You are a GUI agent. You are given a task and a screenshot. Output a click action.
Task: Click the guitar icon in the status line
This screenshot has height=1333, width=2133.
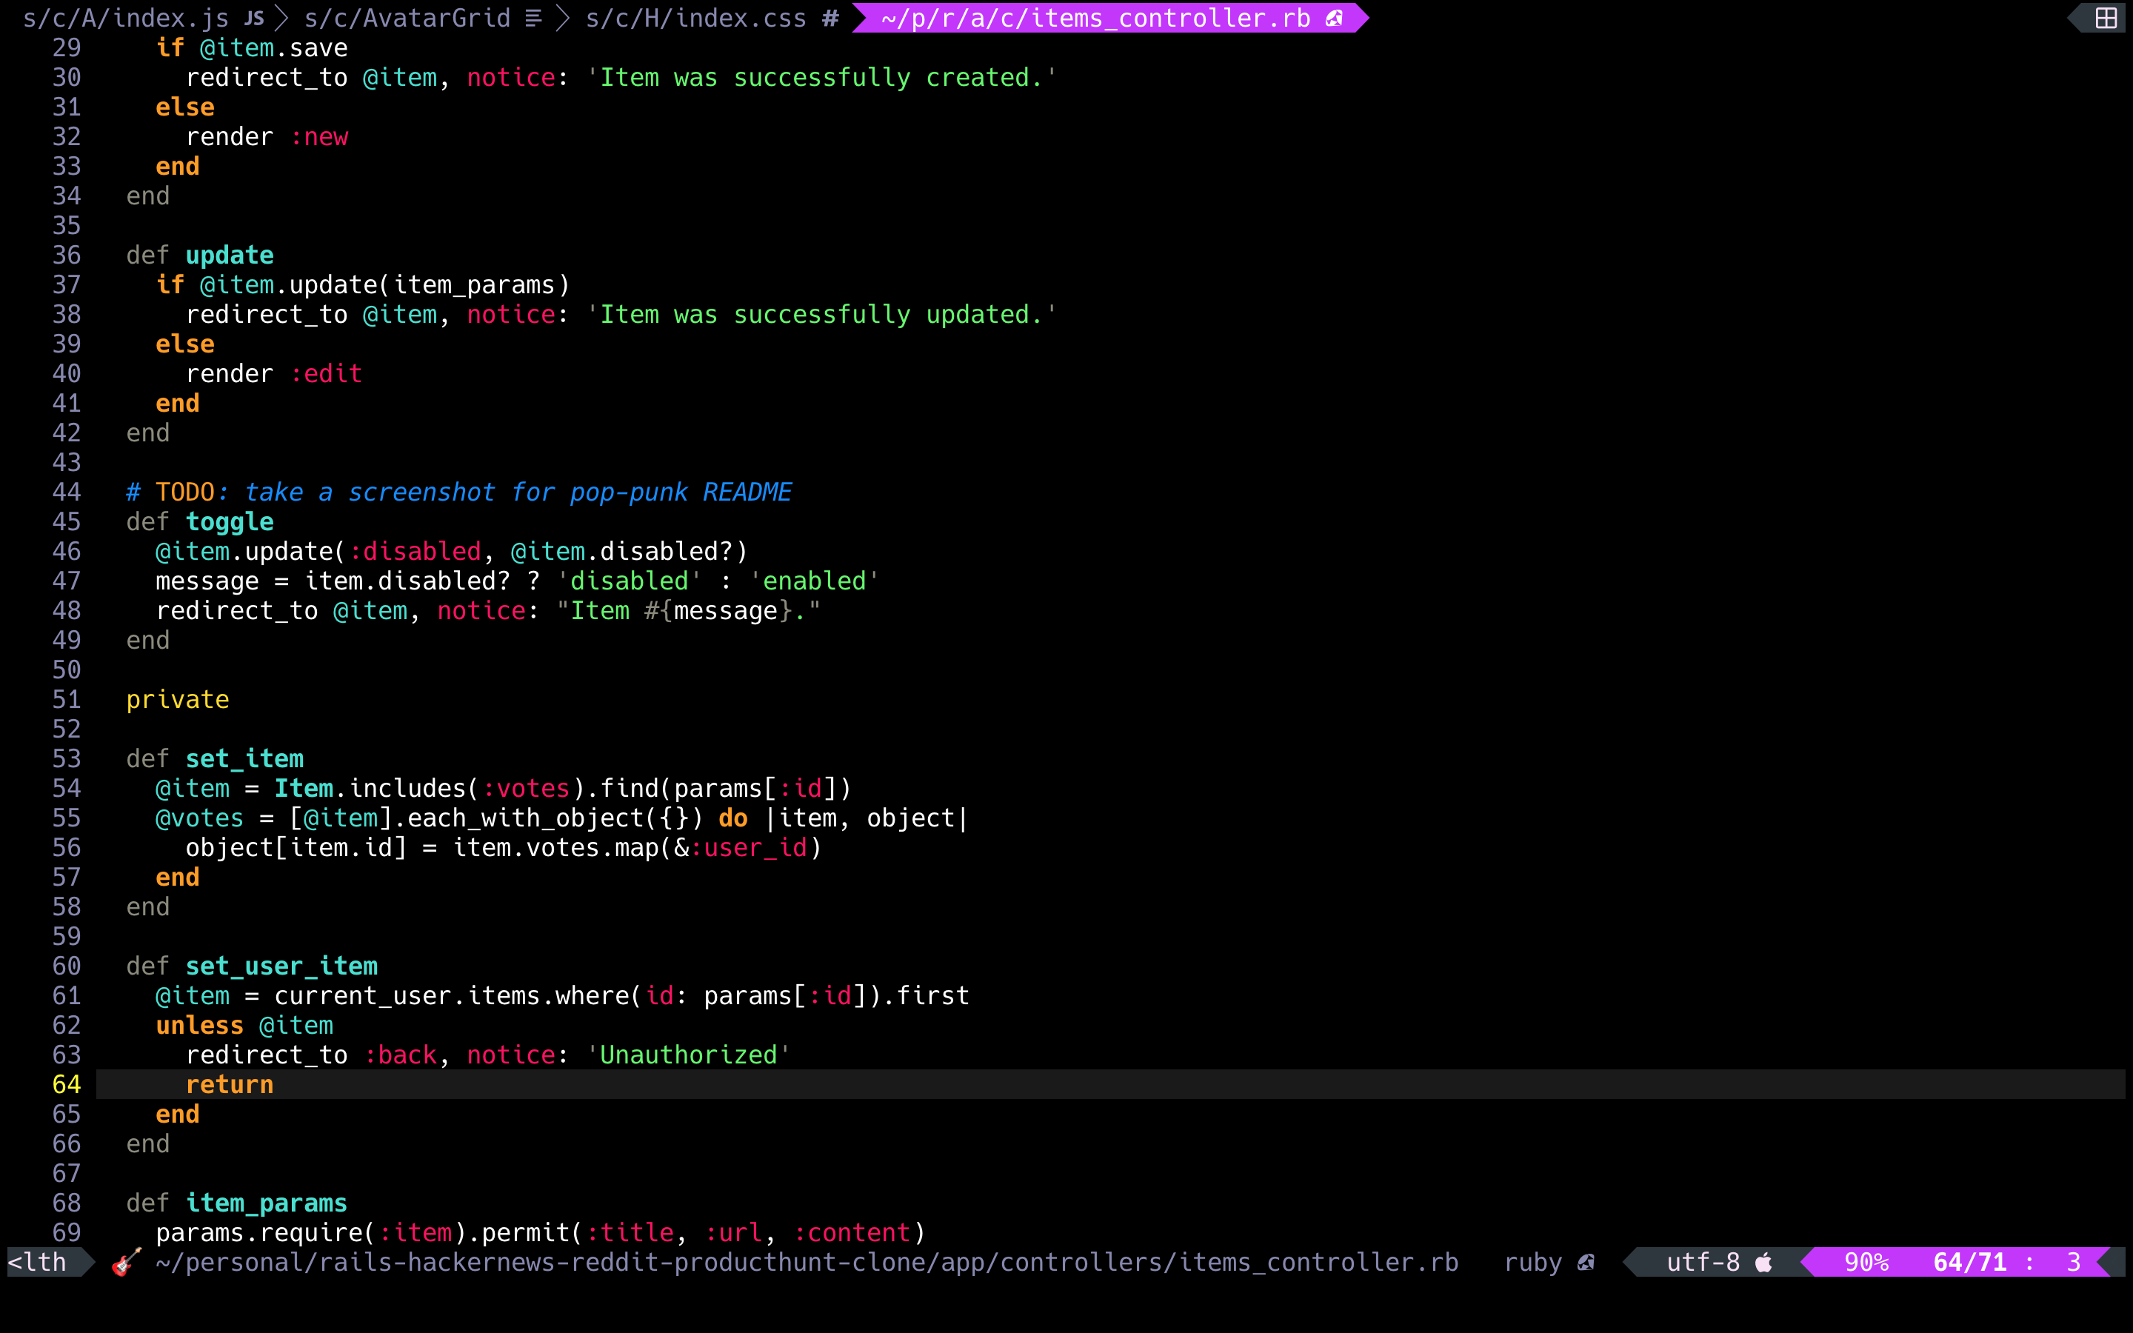click(x=126, y=1262)
